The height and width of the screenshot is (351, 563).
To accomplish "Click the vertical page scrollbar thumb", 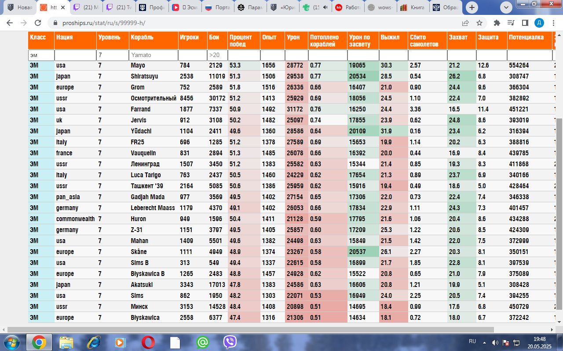I will (559, 214).
